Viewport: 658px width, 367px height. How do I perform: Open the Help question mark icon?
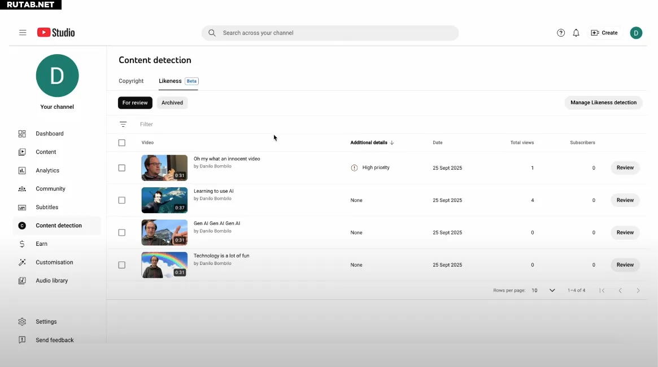561,33
